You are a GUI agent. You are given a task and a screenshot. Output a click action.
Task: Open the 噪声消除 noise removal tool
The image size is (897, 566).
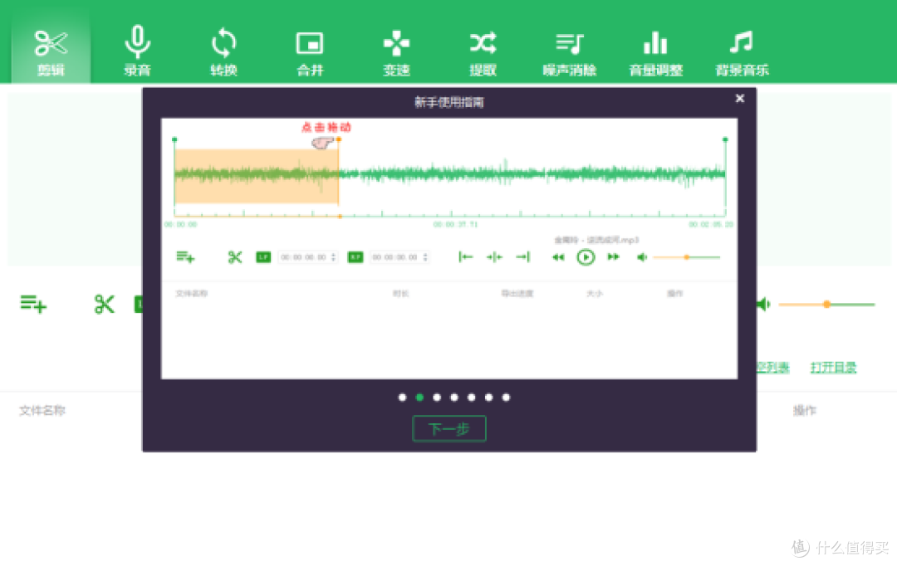tap(569, 52)
